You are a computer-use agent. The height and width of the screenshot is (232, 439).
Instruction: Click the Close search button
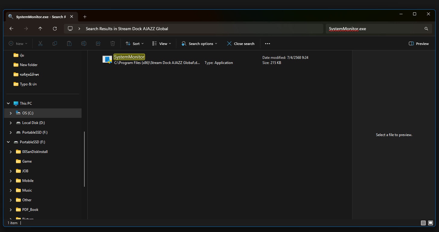(241, 44)
